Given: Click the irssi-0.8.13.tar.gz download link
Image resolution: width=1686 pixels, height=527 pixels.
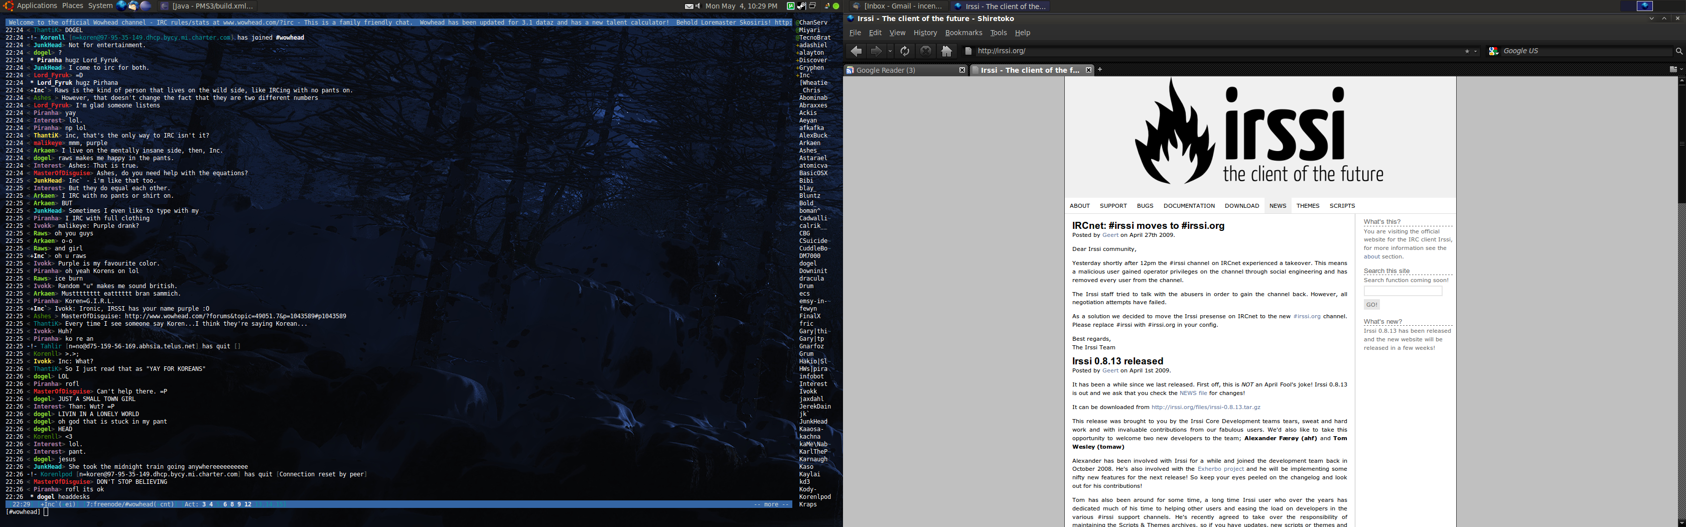Looking at the screenshot, I should click(x=1206, y=407).
